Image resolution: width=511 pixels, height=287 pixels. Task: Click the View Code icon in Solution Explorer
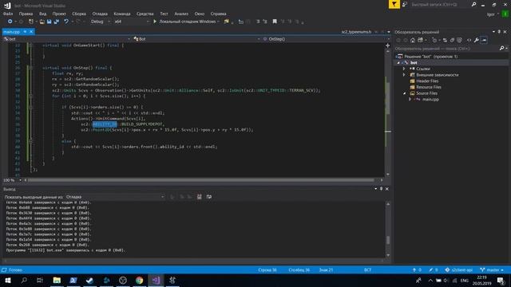click(469, 41)
